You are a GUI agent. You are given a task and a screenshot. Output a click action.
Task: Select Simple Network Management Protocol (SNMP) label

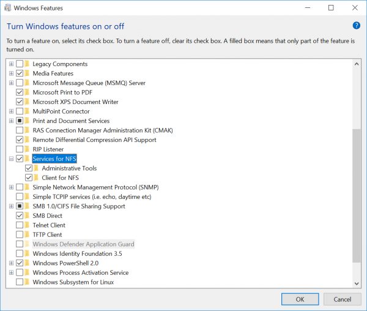[95, 187]
